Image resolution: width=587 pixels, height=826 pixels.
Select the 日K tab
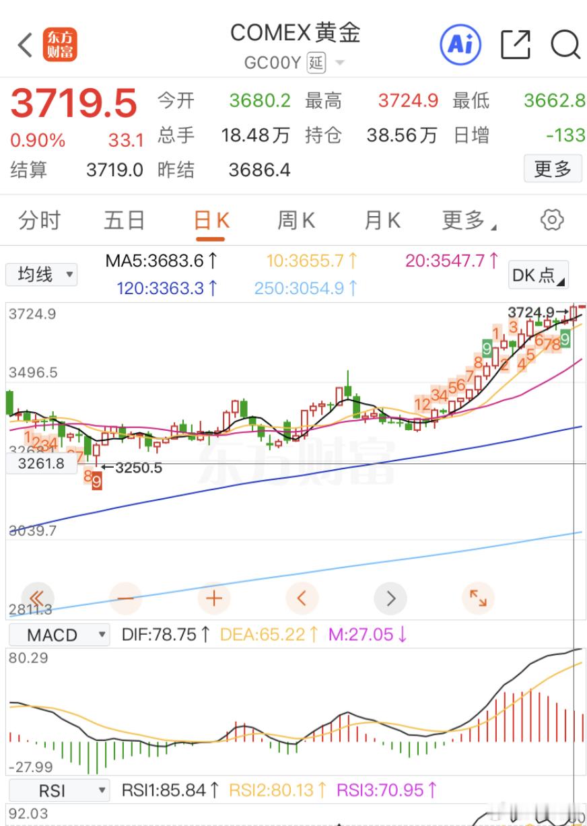click(x=211, y=220)
